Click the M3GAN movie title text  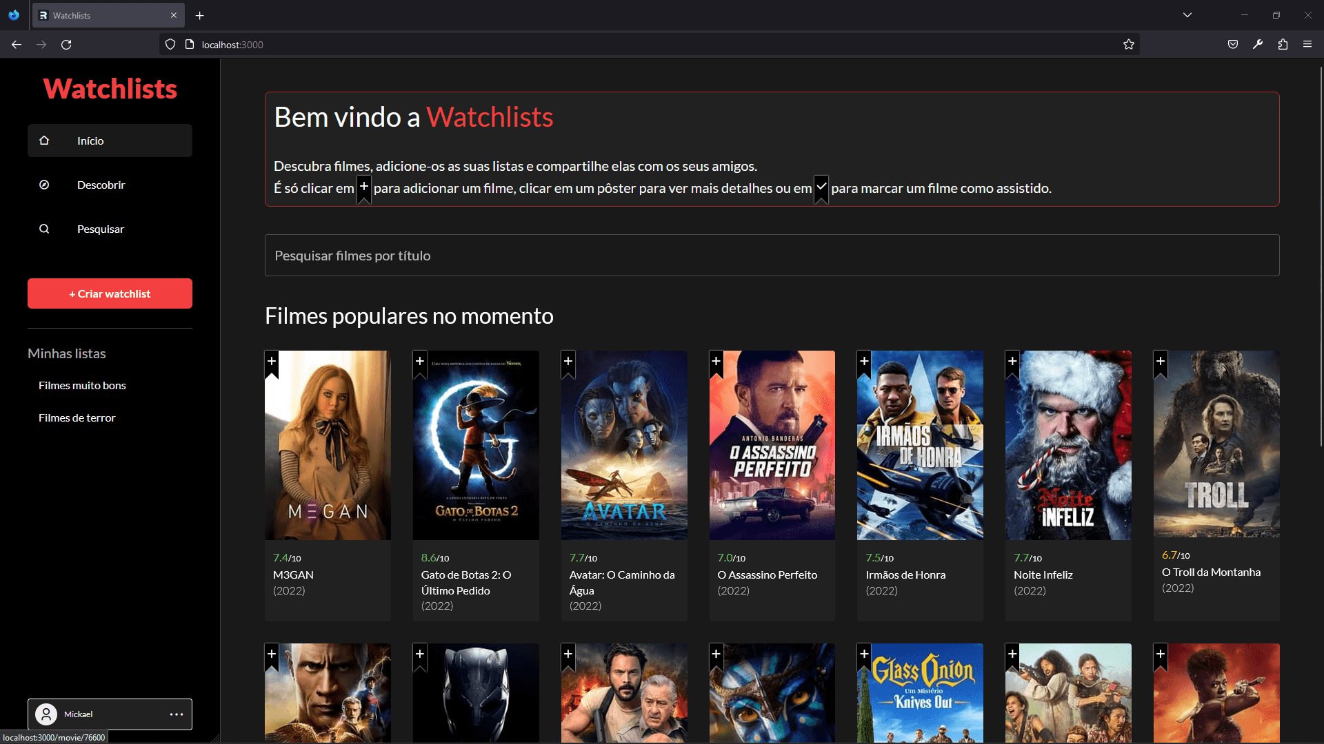click(293, 575)
